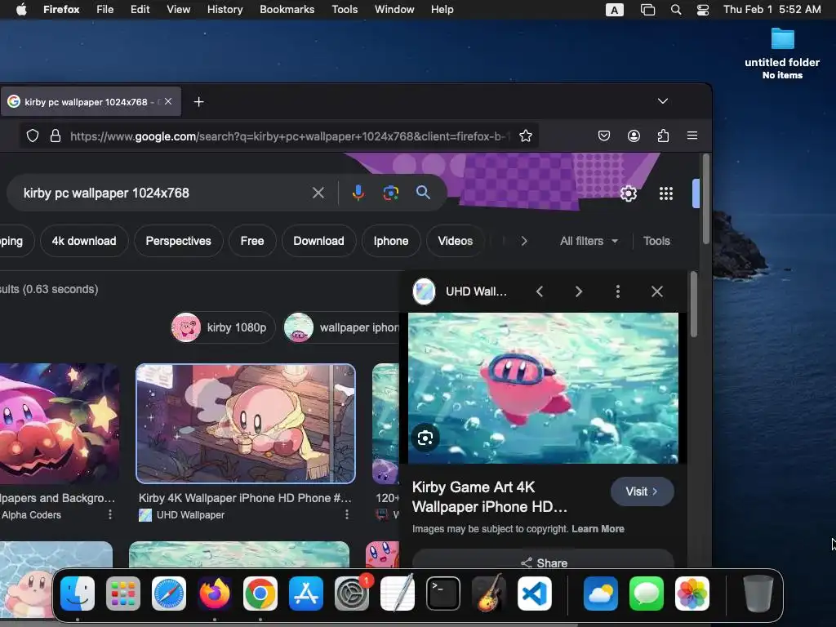
Task: Select the 4k download filter chip
Action: pos(84,241)
